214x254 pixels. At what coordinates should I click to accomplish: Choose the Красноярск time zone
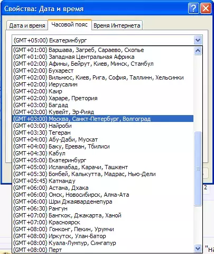pyautogui.click(x=103, y=222)
